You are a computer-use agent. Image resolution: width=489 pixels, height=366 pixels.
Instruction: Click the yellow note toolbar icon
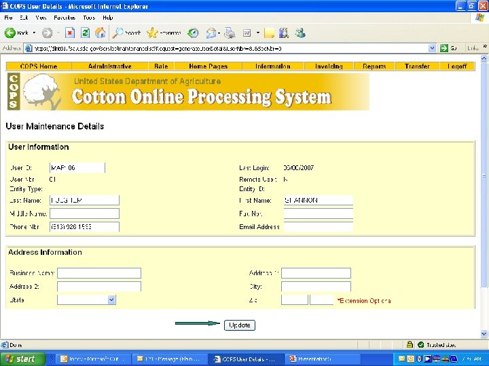tap(269, 33)
